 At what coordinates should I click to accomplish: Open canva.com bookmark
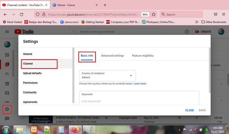69,22
